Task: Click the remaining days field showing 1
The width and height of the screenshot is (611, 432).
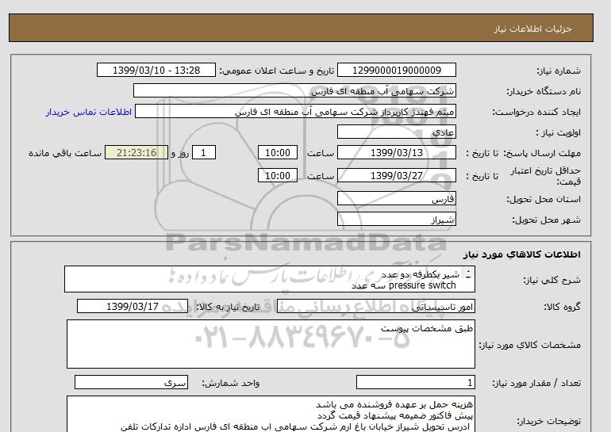Action: 203,152
